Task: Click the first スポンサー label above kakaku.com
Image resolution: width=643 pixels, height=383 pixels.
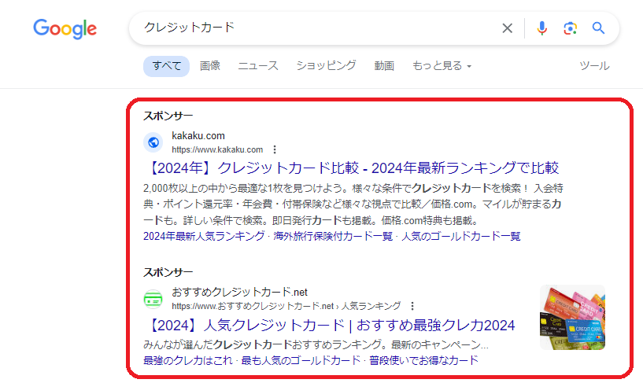Action: tap(168, 116)
